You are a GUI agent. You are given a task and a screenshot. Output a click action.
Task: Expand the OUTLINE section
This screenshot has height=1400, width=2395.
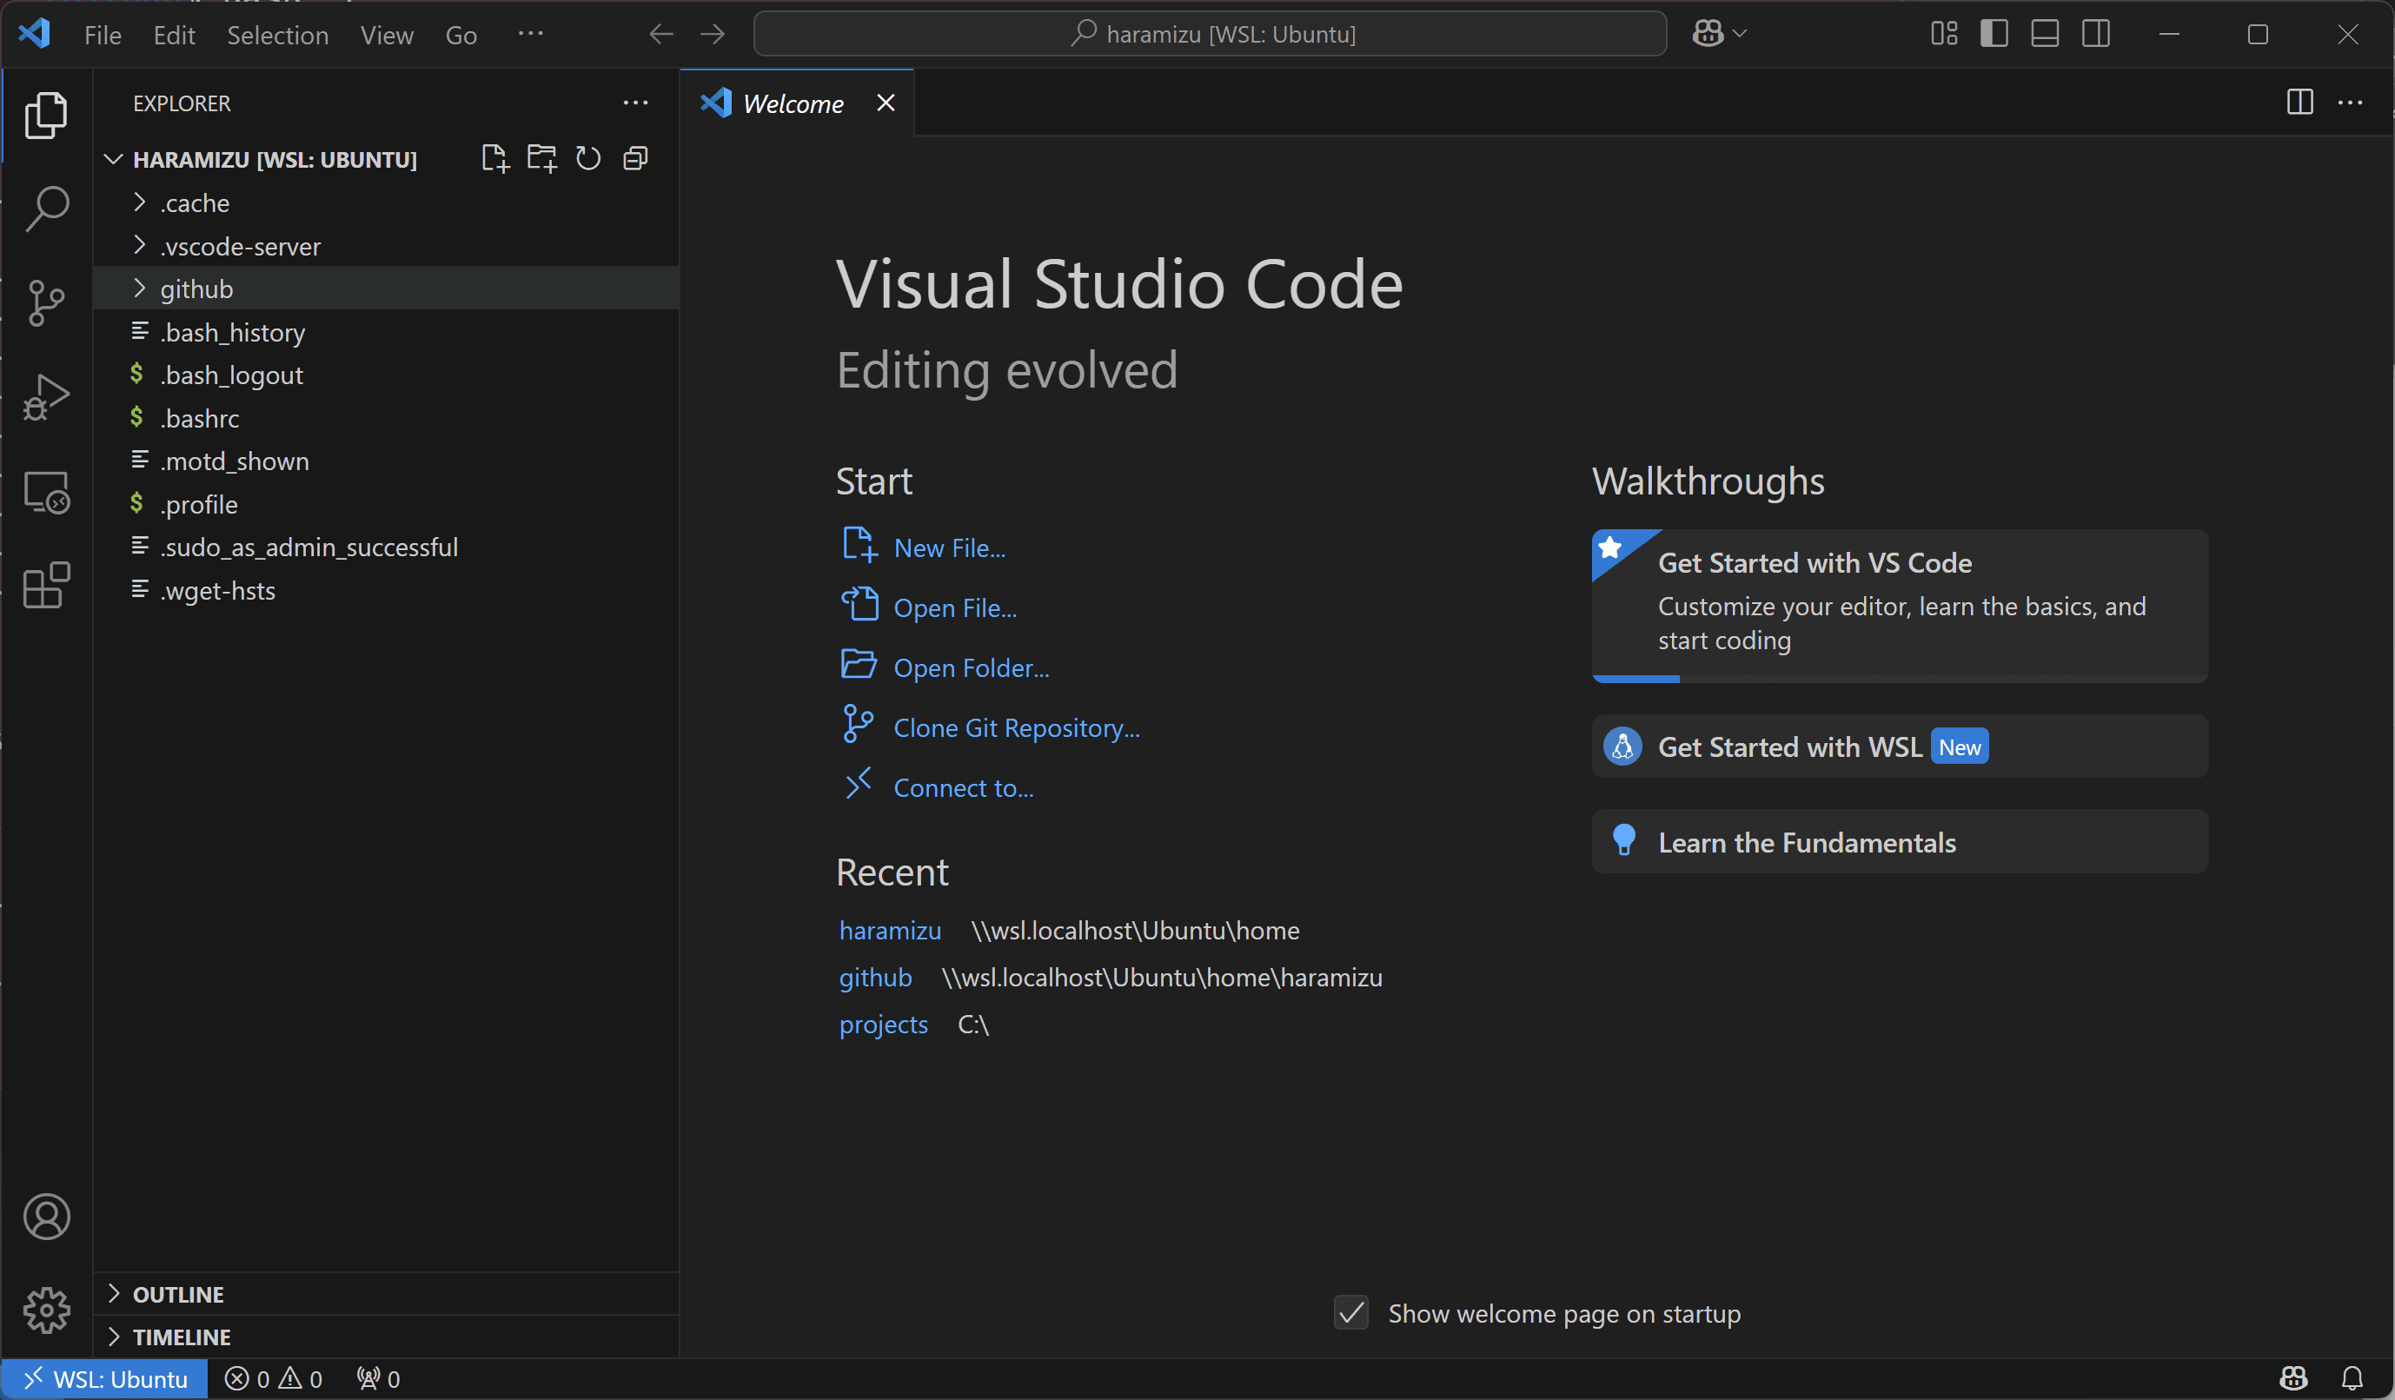[178, 1295]
